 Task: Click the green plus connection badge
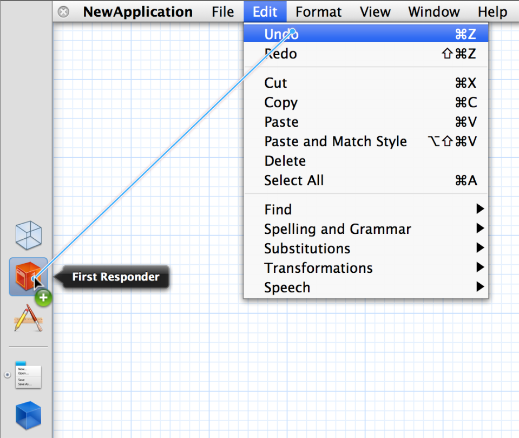(x=43, y=297)
